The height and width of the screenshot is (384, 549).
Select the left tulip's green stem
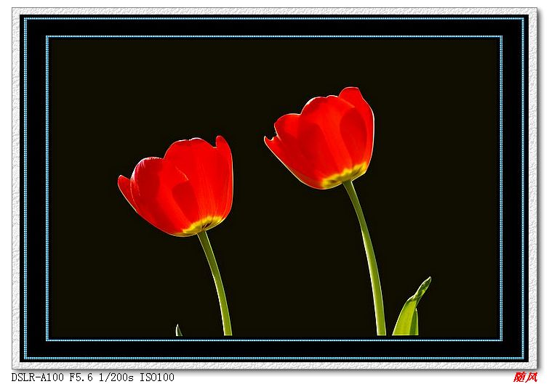(x=217, y=283)
